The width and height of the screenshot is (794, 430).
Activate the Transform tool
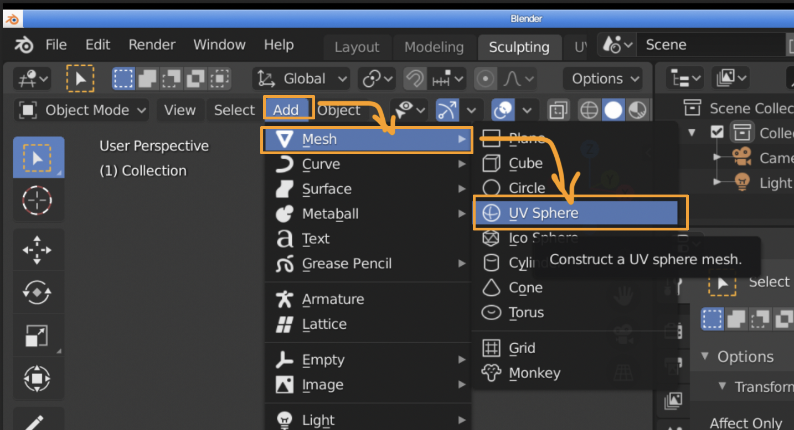[38, 379]
